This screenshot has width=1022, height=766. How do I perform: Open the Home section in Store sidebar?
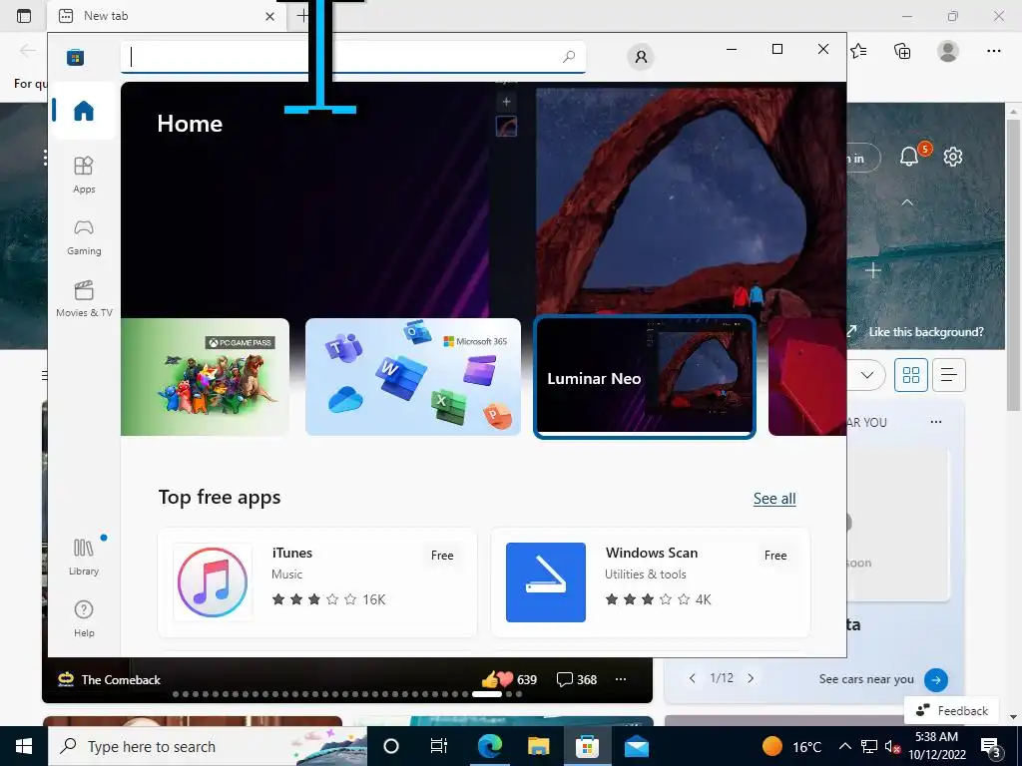[84, 111]
